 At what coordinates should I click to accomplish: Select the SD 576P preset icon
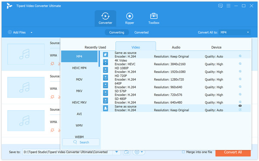[x=106, y=93]
